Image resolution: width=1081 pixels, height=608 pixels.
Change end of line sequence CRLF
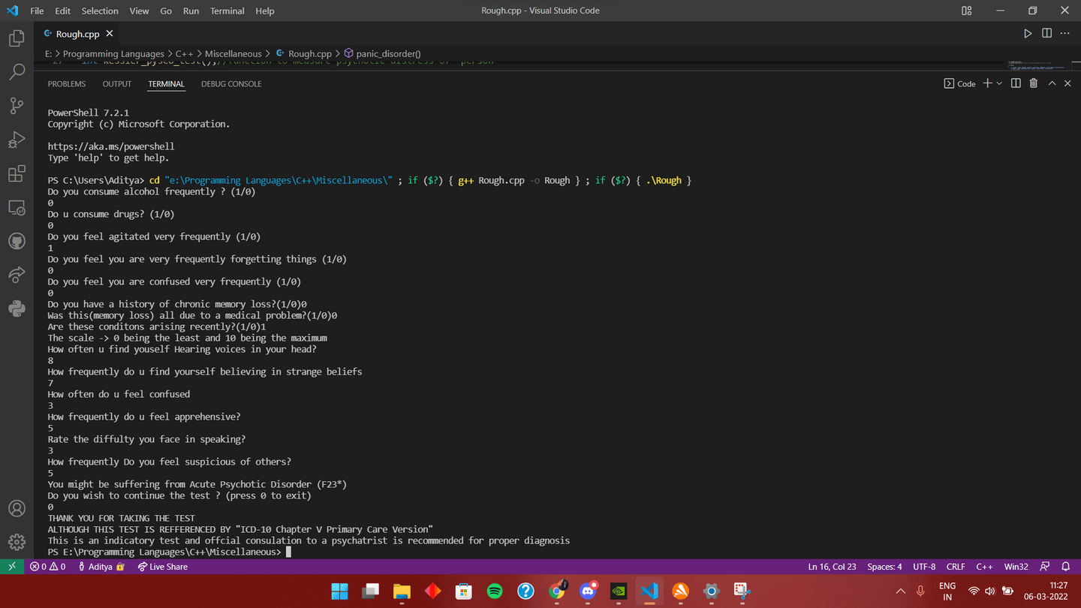coord(956,567)
